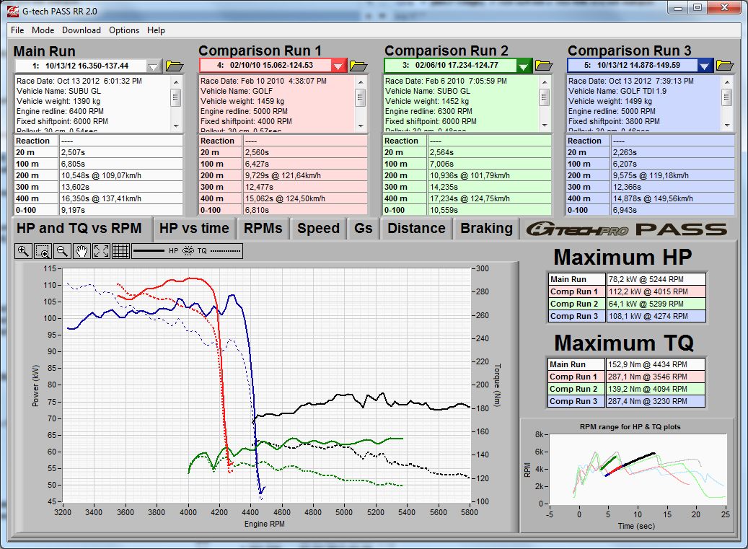This screenshot has width=748, height=549.
Task: Expand the Comparison Run 3 blue dropdown
Action: [705, 66]
